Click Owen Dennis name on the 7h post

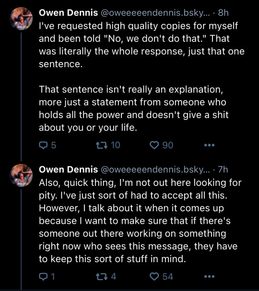(x=69, y=170)
